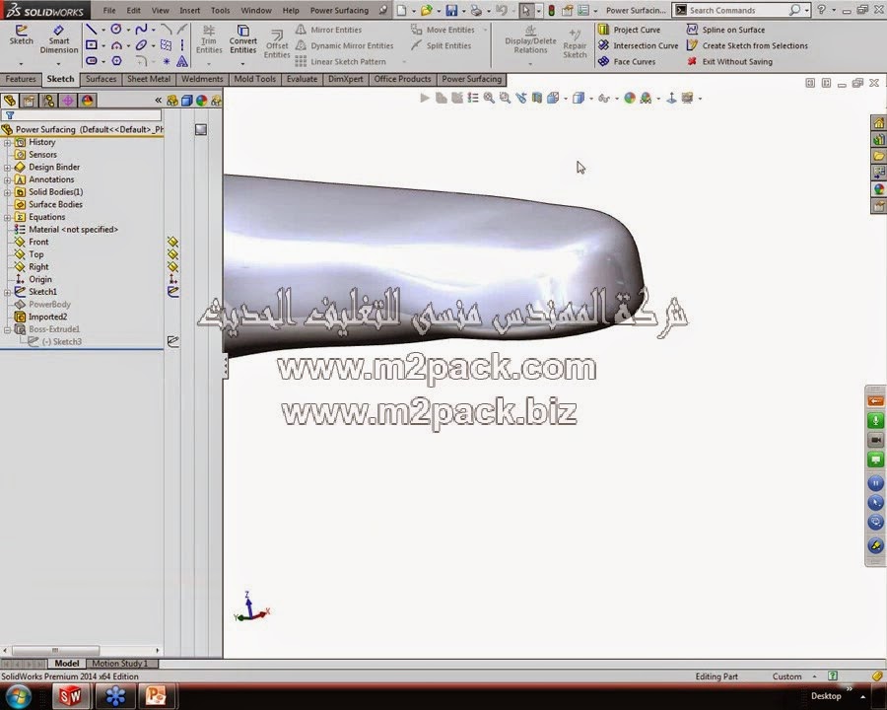Click the tree horizontal scrollbar
The width and height of the screenshot is (887, 710).
coord(55,650)
